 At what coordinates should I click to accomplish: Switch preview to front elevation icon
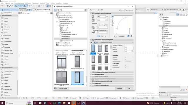pyautogui.click(x=113, y=19)
